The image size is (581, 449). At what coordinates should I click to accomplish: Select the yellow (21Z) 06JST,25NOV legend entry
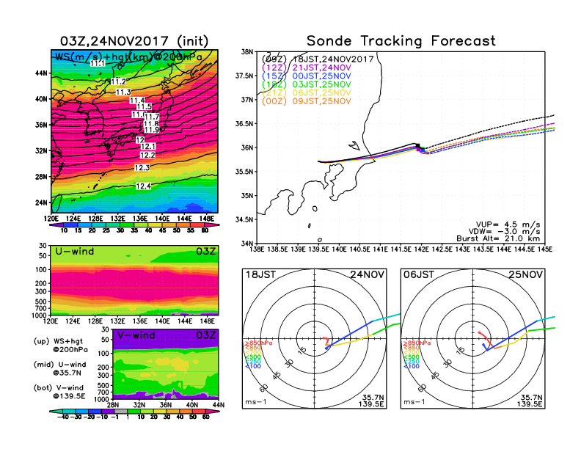(x=307, y=92)
